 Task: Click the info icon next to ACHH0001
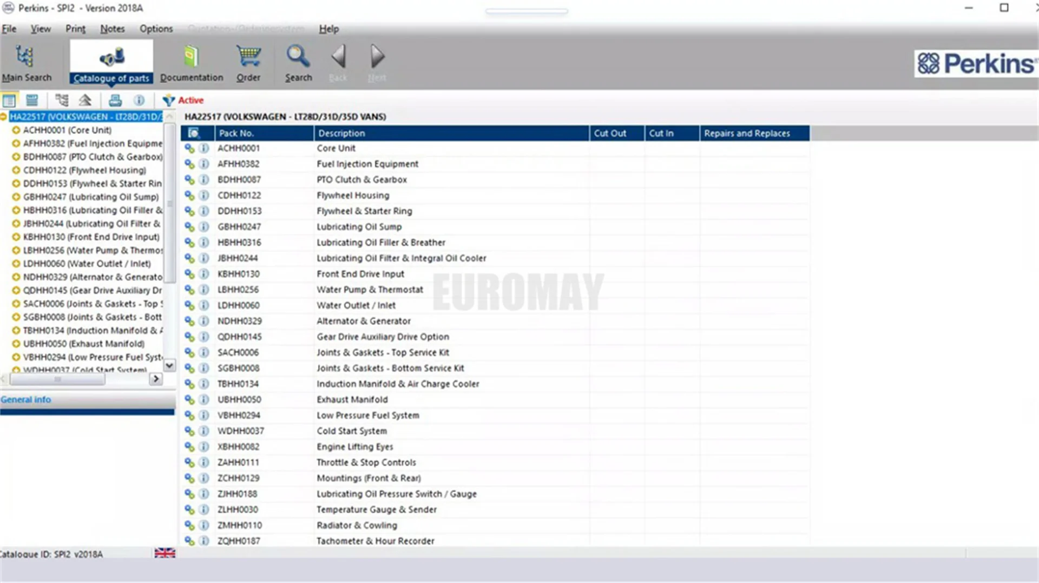click(x=203, y=148)
